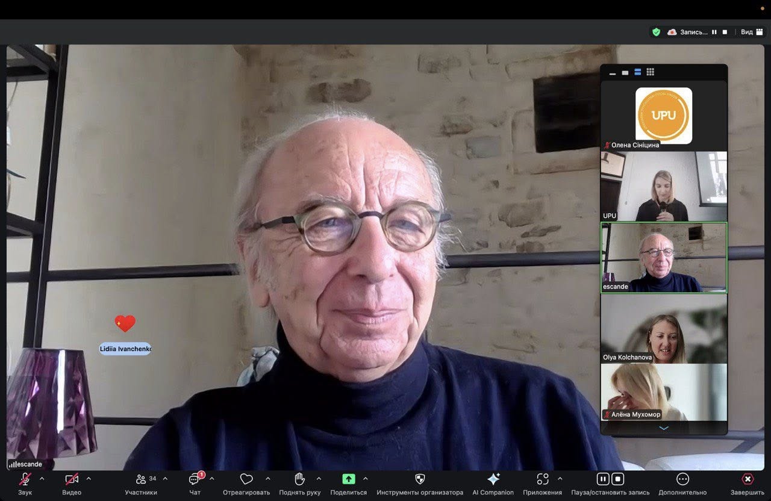This screenshot has width=771, height=501.
Task: Open the Chat panel icon
Action: [195, 479]
